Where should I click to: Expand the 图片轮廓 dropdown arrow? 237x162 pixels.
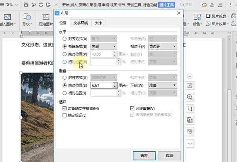point(228,16)
